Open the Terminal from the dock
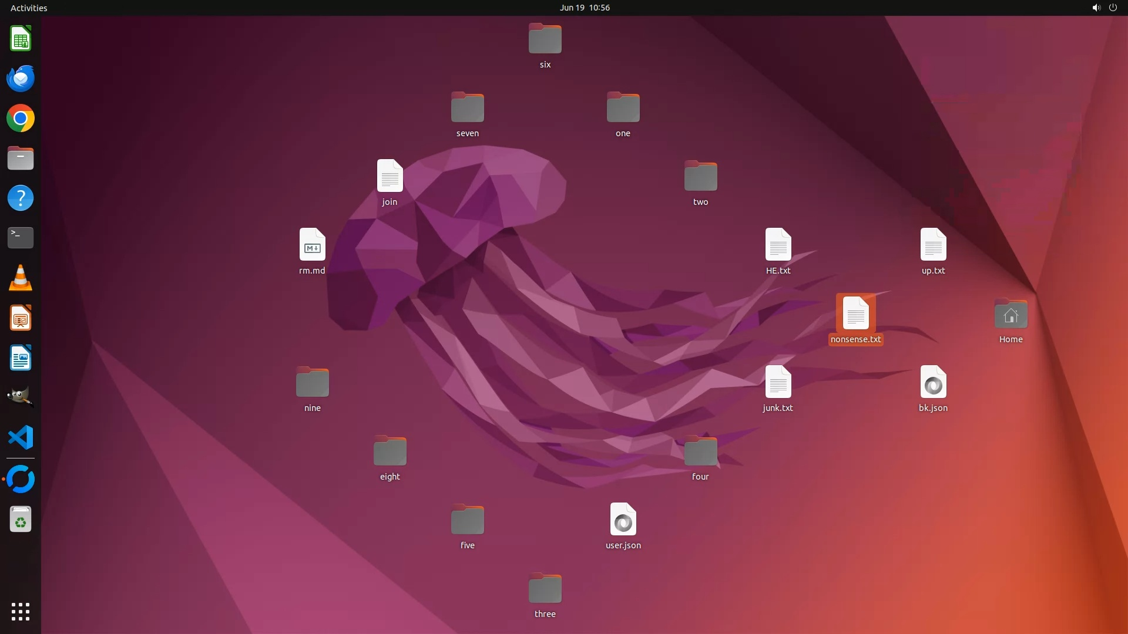Screen dimensions: 1128x634 pyautogui.click(x=21, y=238)
